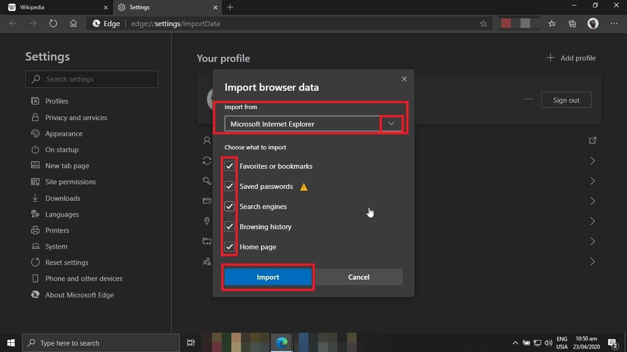Screen dimensions: 627x352
Task: Click the Windows taskbar search box
Action: [x=101, y=343]
